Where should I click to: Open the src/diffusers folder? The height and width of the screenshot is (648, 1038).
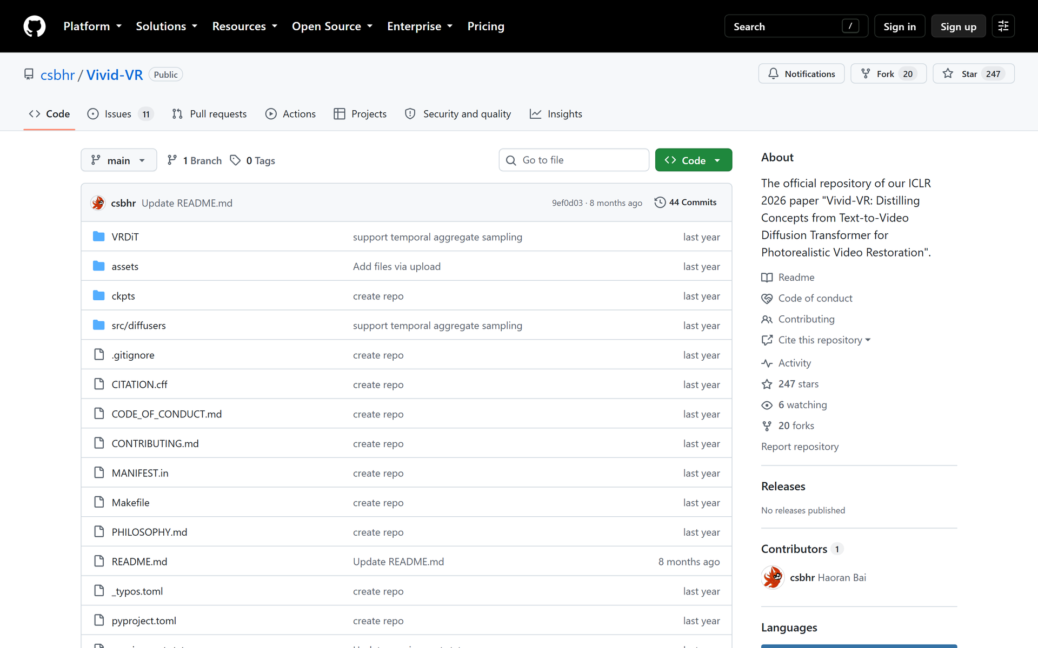tap(138, 325)
